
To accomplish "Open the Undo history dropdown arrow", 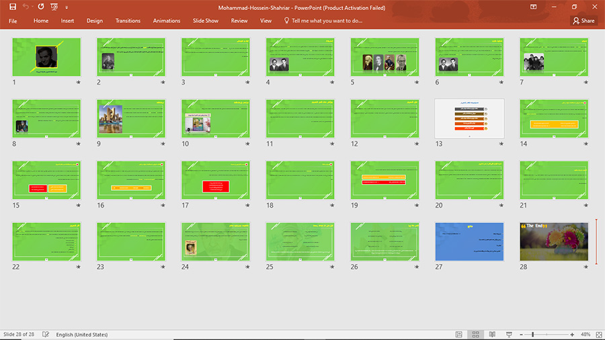I will click(x=32, y=7).
